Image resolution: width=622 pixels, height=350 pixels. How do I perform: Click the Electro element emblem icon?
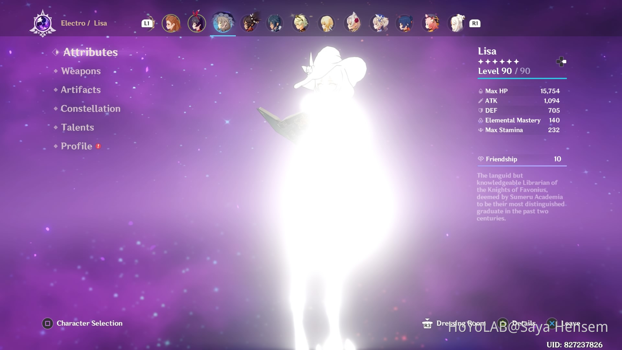pyautogui.click(x=43, y=23)
